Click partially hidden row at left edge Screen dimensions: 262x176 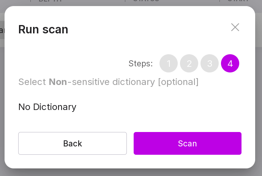coord(2,30)
